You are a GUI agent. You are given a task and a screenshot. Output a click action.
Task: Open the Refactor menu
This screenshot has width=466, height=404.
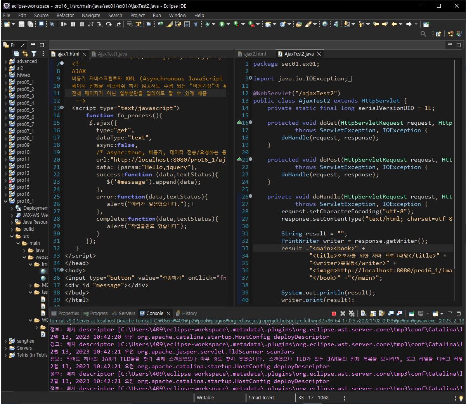coord(65,16)
